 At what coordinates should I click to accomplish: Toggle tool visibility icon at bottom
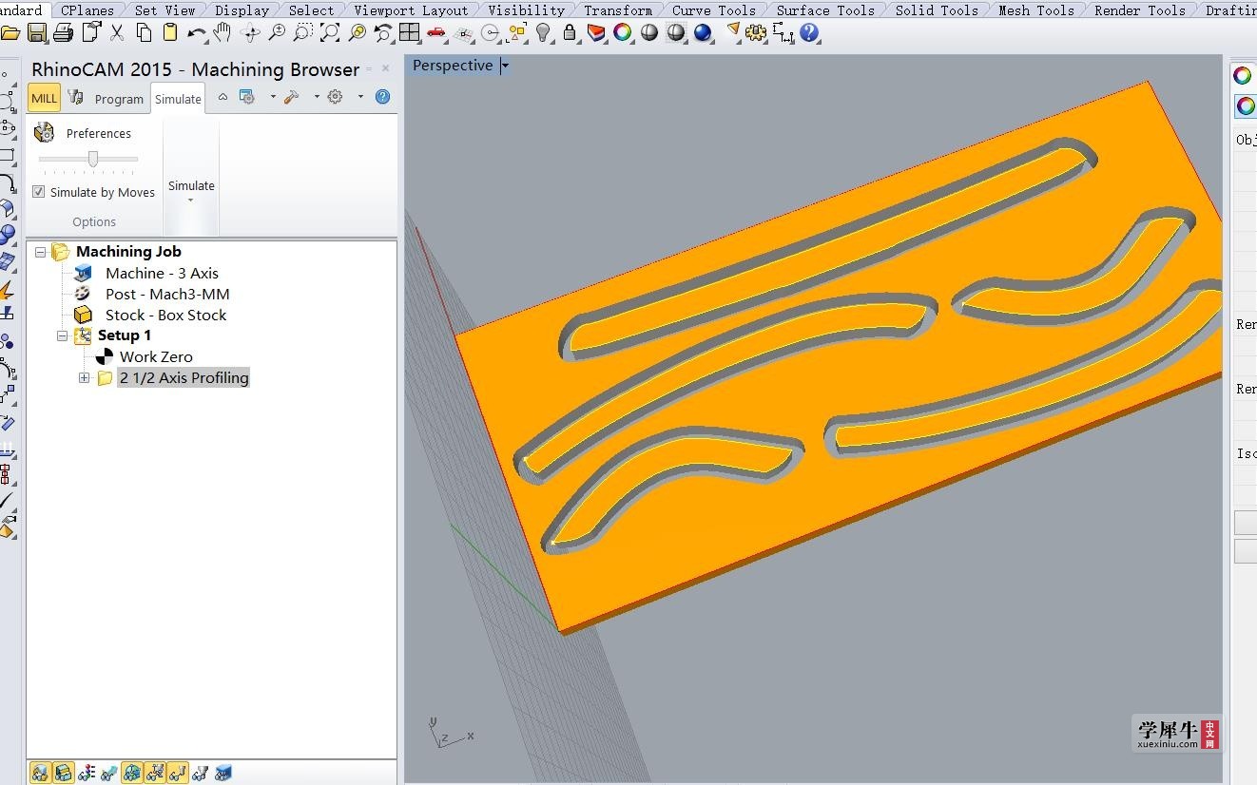tap(178, 773)
